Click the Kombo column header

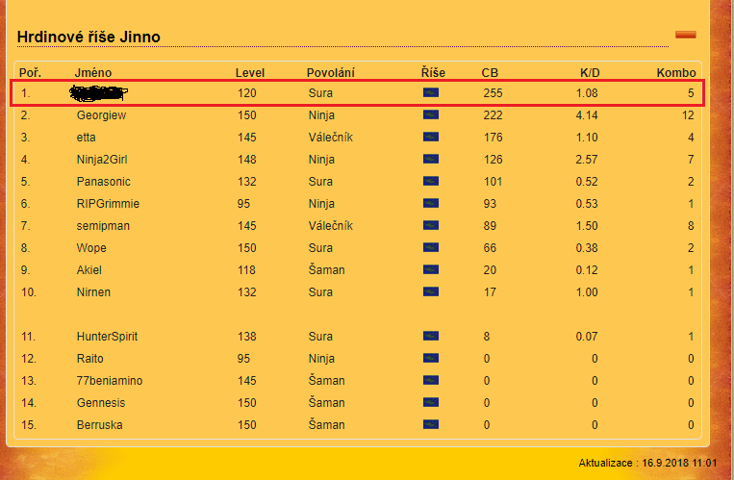pos(675,72)
